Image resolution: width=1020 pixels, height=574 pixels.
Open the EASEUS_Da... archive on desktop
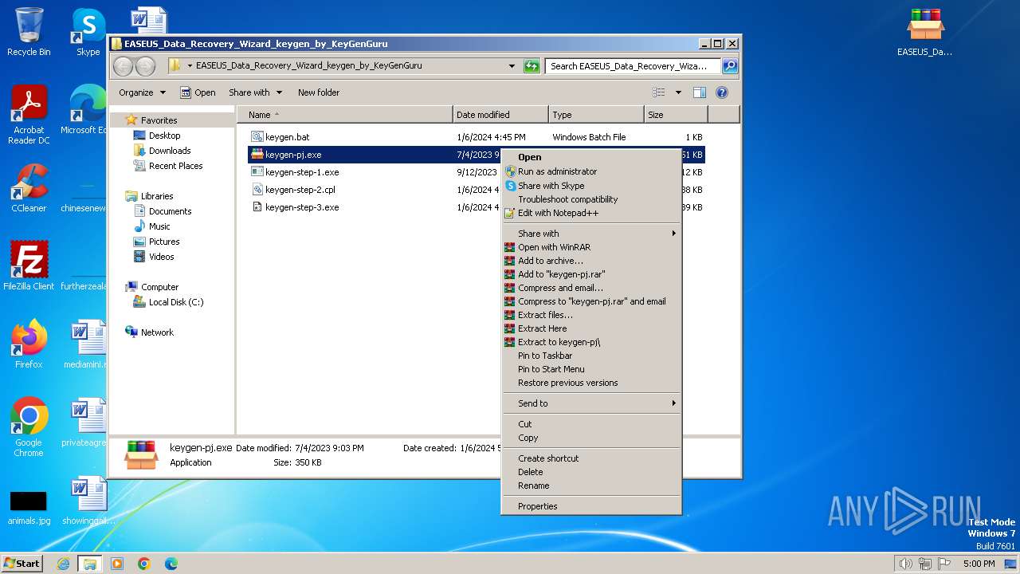click(924, 32)
